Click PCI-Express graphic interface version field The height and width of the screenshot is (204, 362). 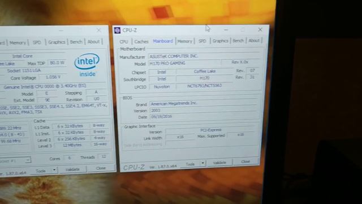point(210,130)
